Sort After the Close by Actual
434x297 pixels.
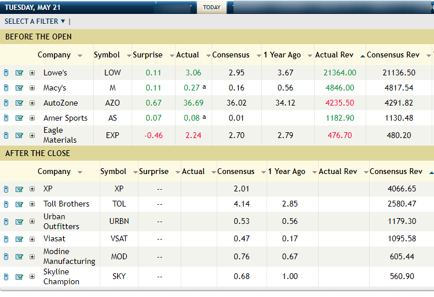[x=199, y=172]
